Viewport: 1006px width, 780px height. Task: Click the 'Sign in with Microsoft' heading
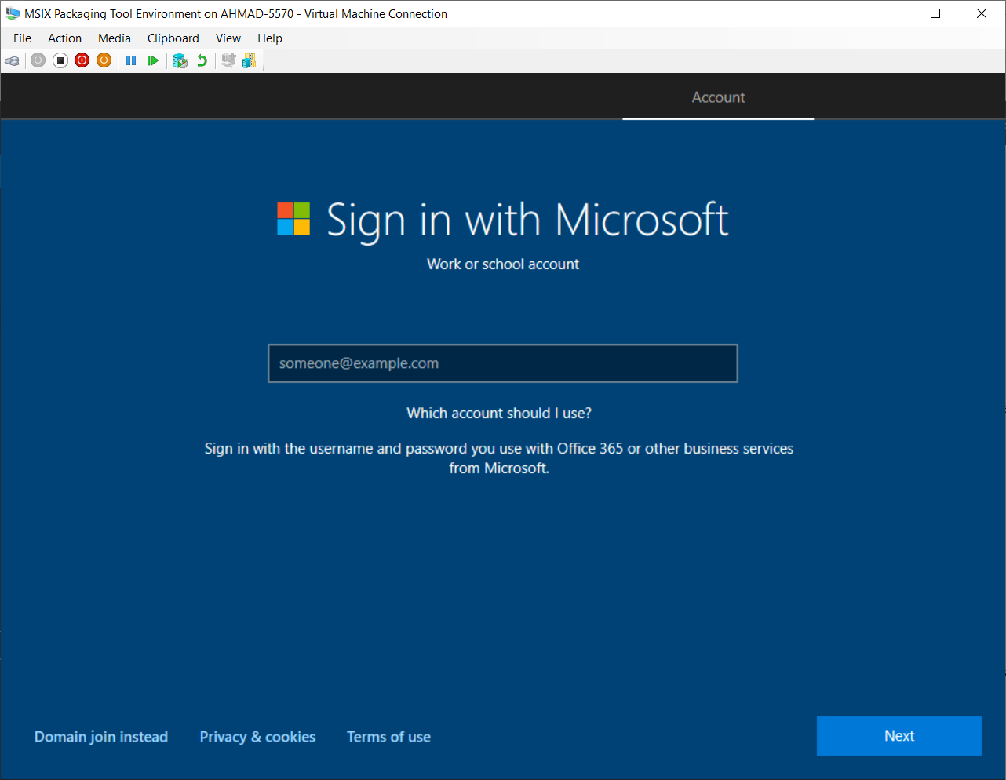527,220
